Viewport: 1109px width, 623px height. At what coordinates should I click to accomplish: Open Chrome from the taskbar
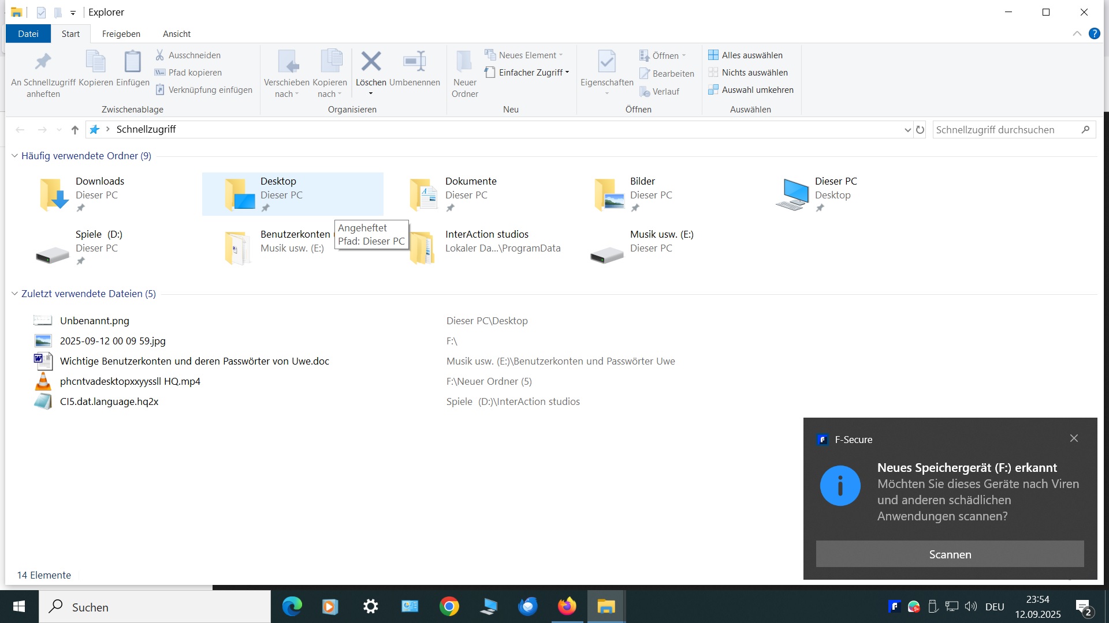click(449, 606)
